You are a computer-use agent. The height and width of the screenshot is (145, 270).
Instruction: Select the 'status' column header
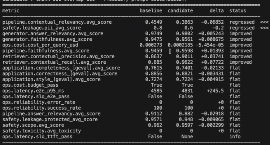tap(238, 11)
